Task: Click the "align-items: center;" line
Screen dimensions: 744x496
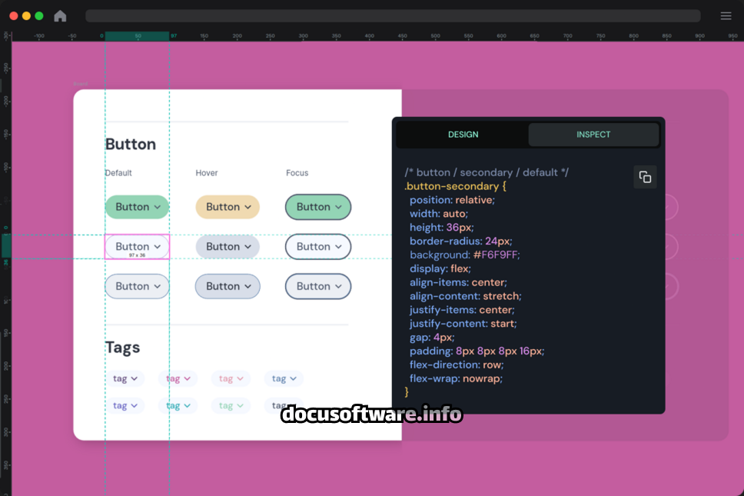Action: (x=458, y=282)
